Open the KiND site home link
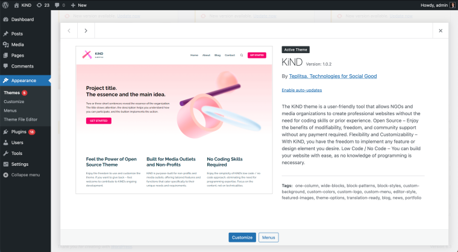This screenshot has width=458, height=252. (x=22, y=5)
